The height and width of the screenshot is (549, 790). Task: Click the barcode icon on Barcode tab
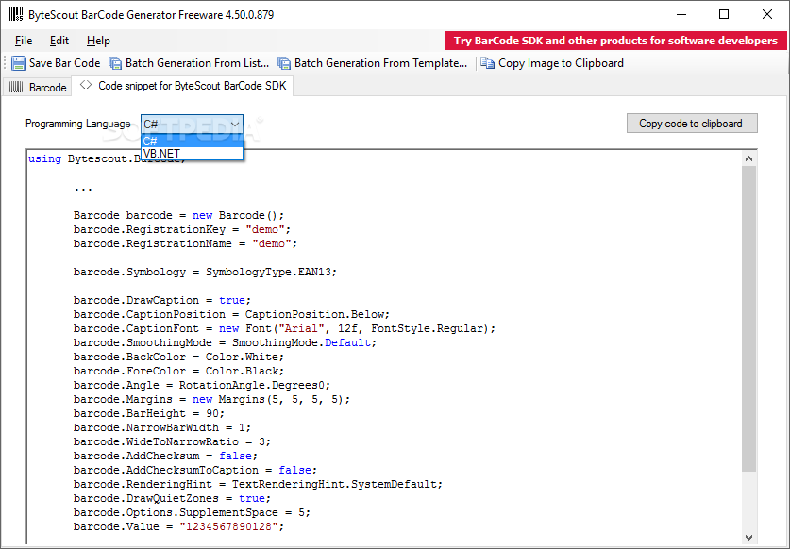[17, 87]
